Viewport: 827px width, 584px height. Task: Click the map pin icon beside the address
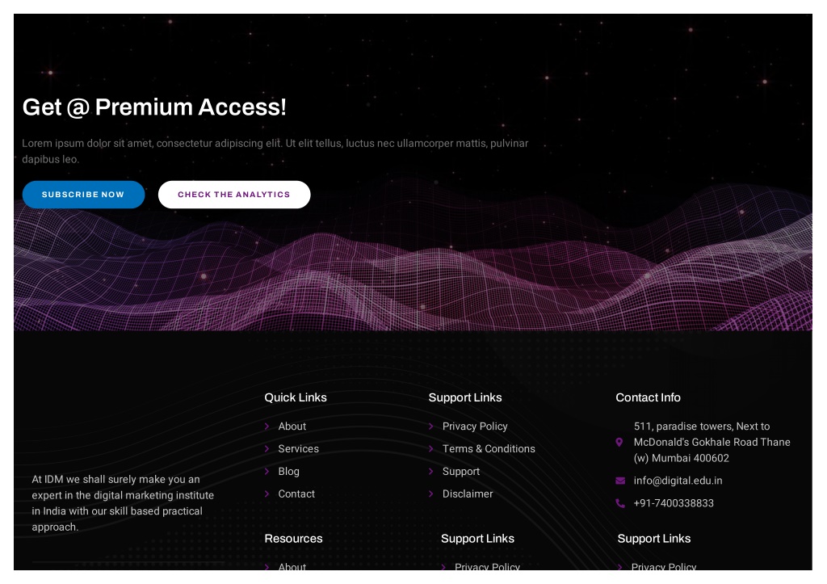point(619,442)
